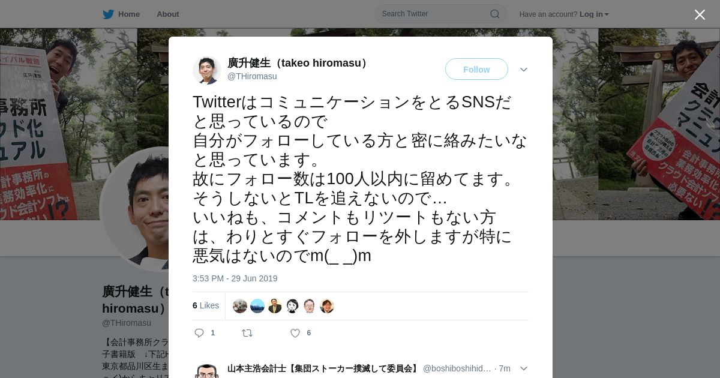720x378 pixels.
Task: Follow 廣升健生 with the Follow button
Action: pyautogui.click(x=476, y=70)
